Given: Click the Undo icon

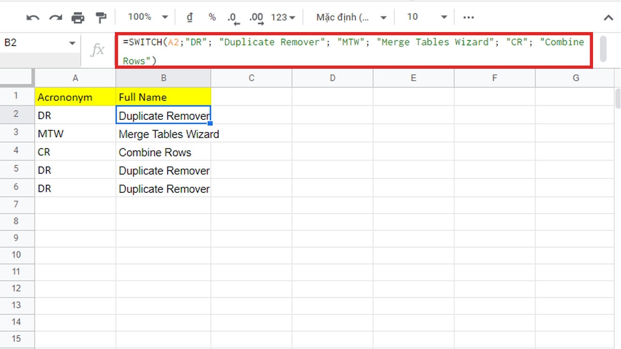Looking at the screenshot, I should coord(33,17).
